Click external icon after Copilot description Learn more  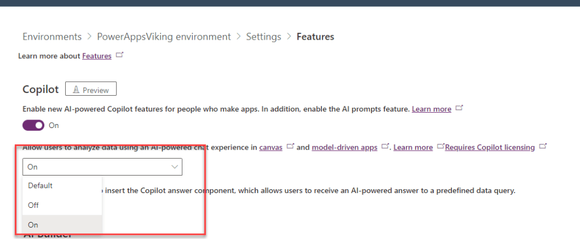pyautogui.click(x=459, y=108)
